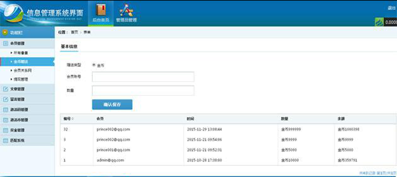Viewport: 397px width, 177px height.
Task: Click the timestamp 2015-10-28 17:38:00
Action: pyautogui.click(x=205, y=160)
